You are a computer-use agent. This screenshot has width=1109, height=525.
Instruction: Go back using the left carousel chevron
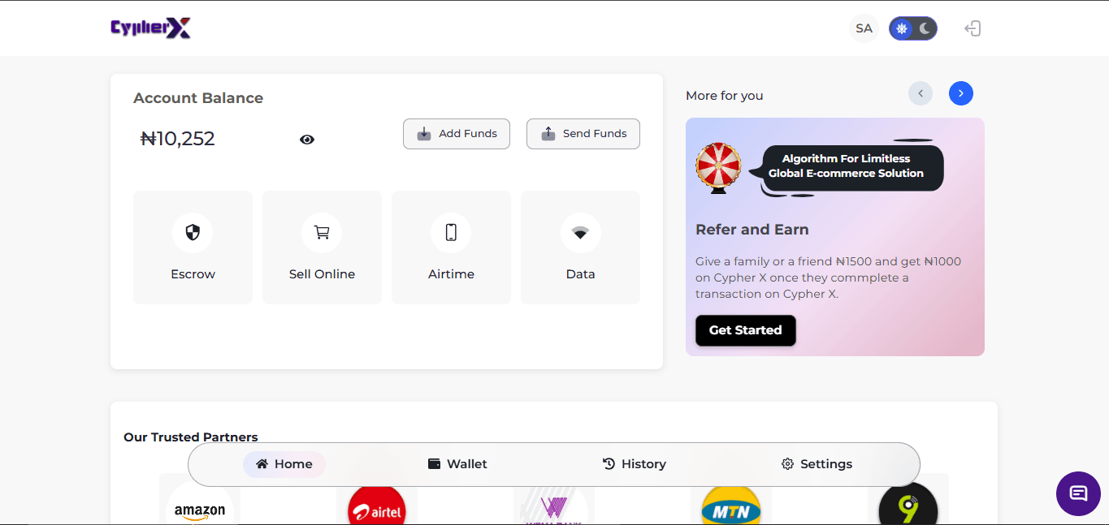pos(920,93)
